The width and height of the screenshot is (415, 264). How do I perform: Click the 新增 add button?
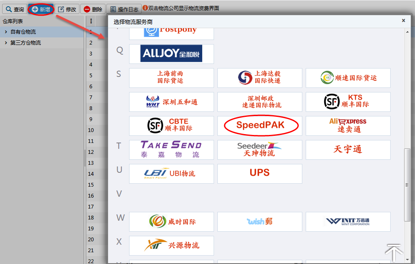pos(41,9)
